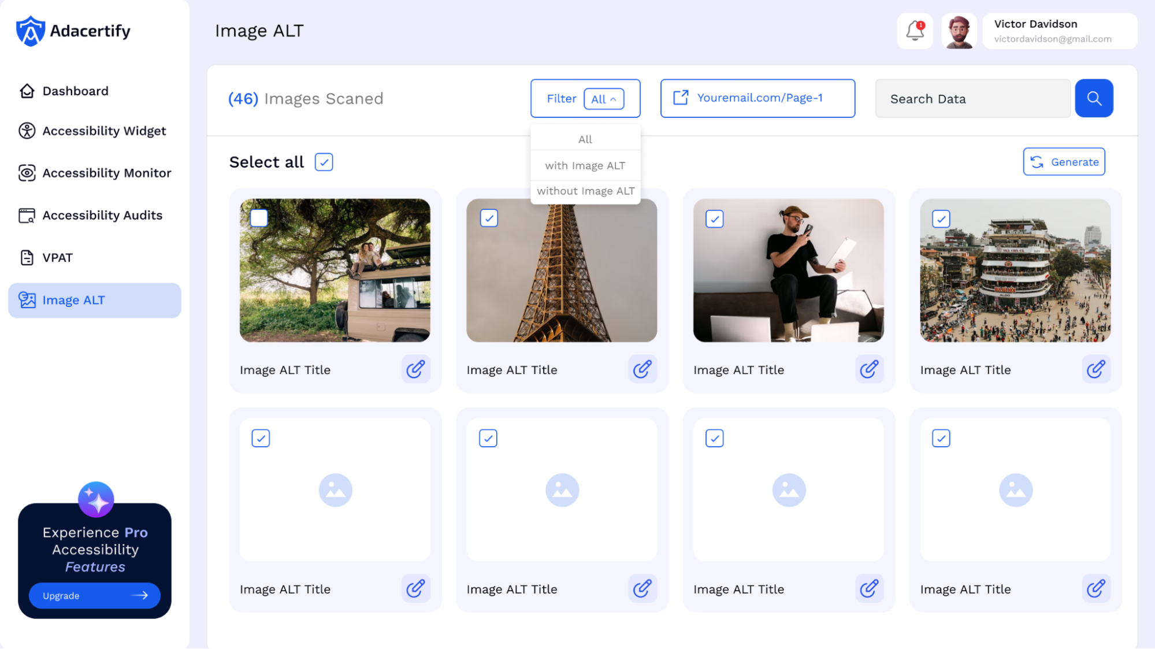Image resolution: width=1155 pixels, height=649 pixels.
Task: Check the safari jeep image checkbox
Action: (x=259, y=218)
